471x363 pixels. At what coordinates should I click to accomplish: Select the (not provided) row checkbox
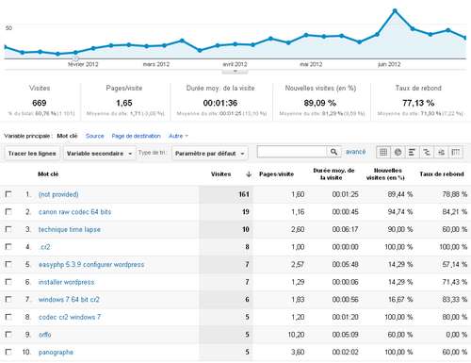(x=8, y=194)
